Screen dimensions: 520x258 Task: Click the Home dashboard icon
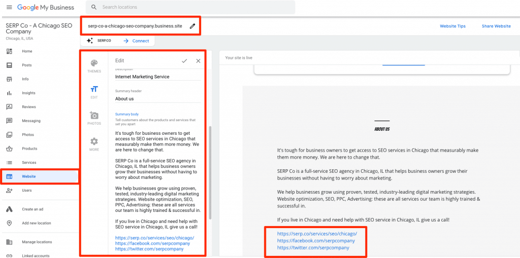coord(9,51)
